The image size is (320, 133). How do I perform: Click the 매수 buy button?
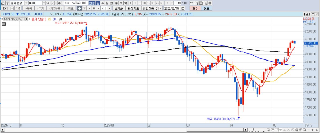click(x=195, y=8)
